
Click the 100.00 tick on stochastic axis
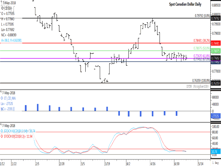pyautogui.click(x=216, y=127)
